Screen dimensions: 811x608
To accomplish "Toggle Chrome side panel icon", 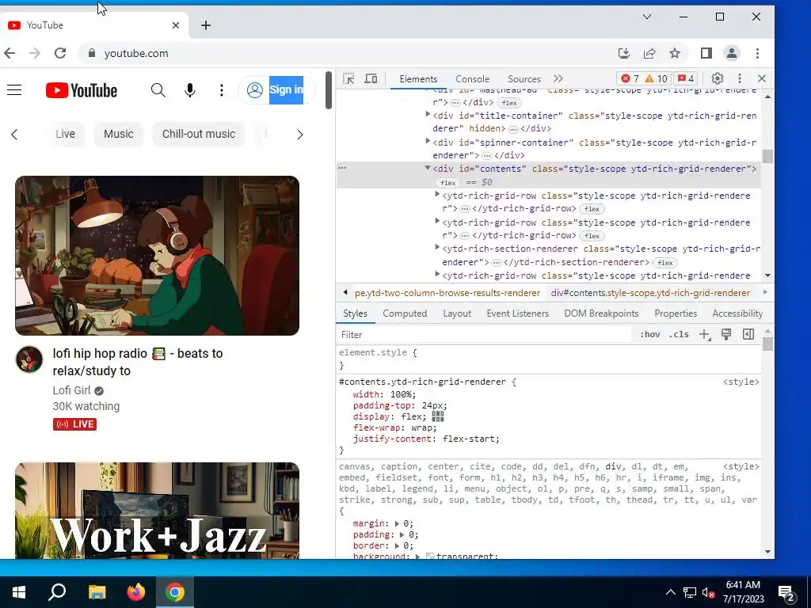I will coord(706,53).
